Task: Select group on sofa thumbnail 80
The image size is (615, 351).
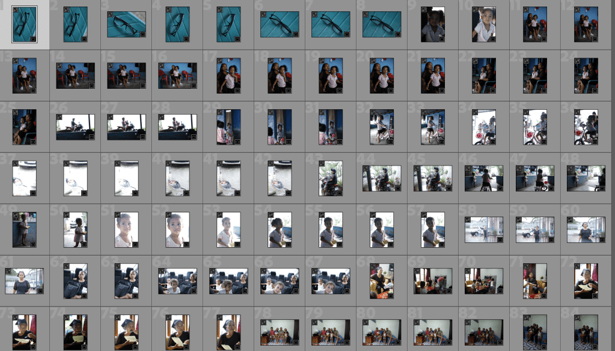Action: (x=382, y=332)
